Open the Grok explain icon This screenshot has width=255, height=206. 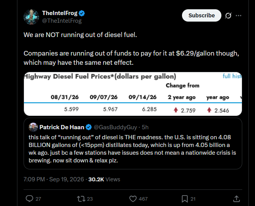(x=228, y=15)
